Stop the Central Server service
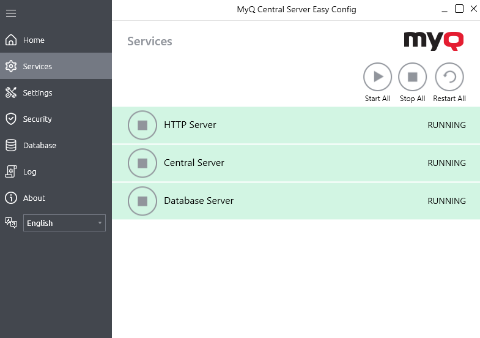Image resolution: width=480 pixels, height=338 pixels. (142, 163)
